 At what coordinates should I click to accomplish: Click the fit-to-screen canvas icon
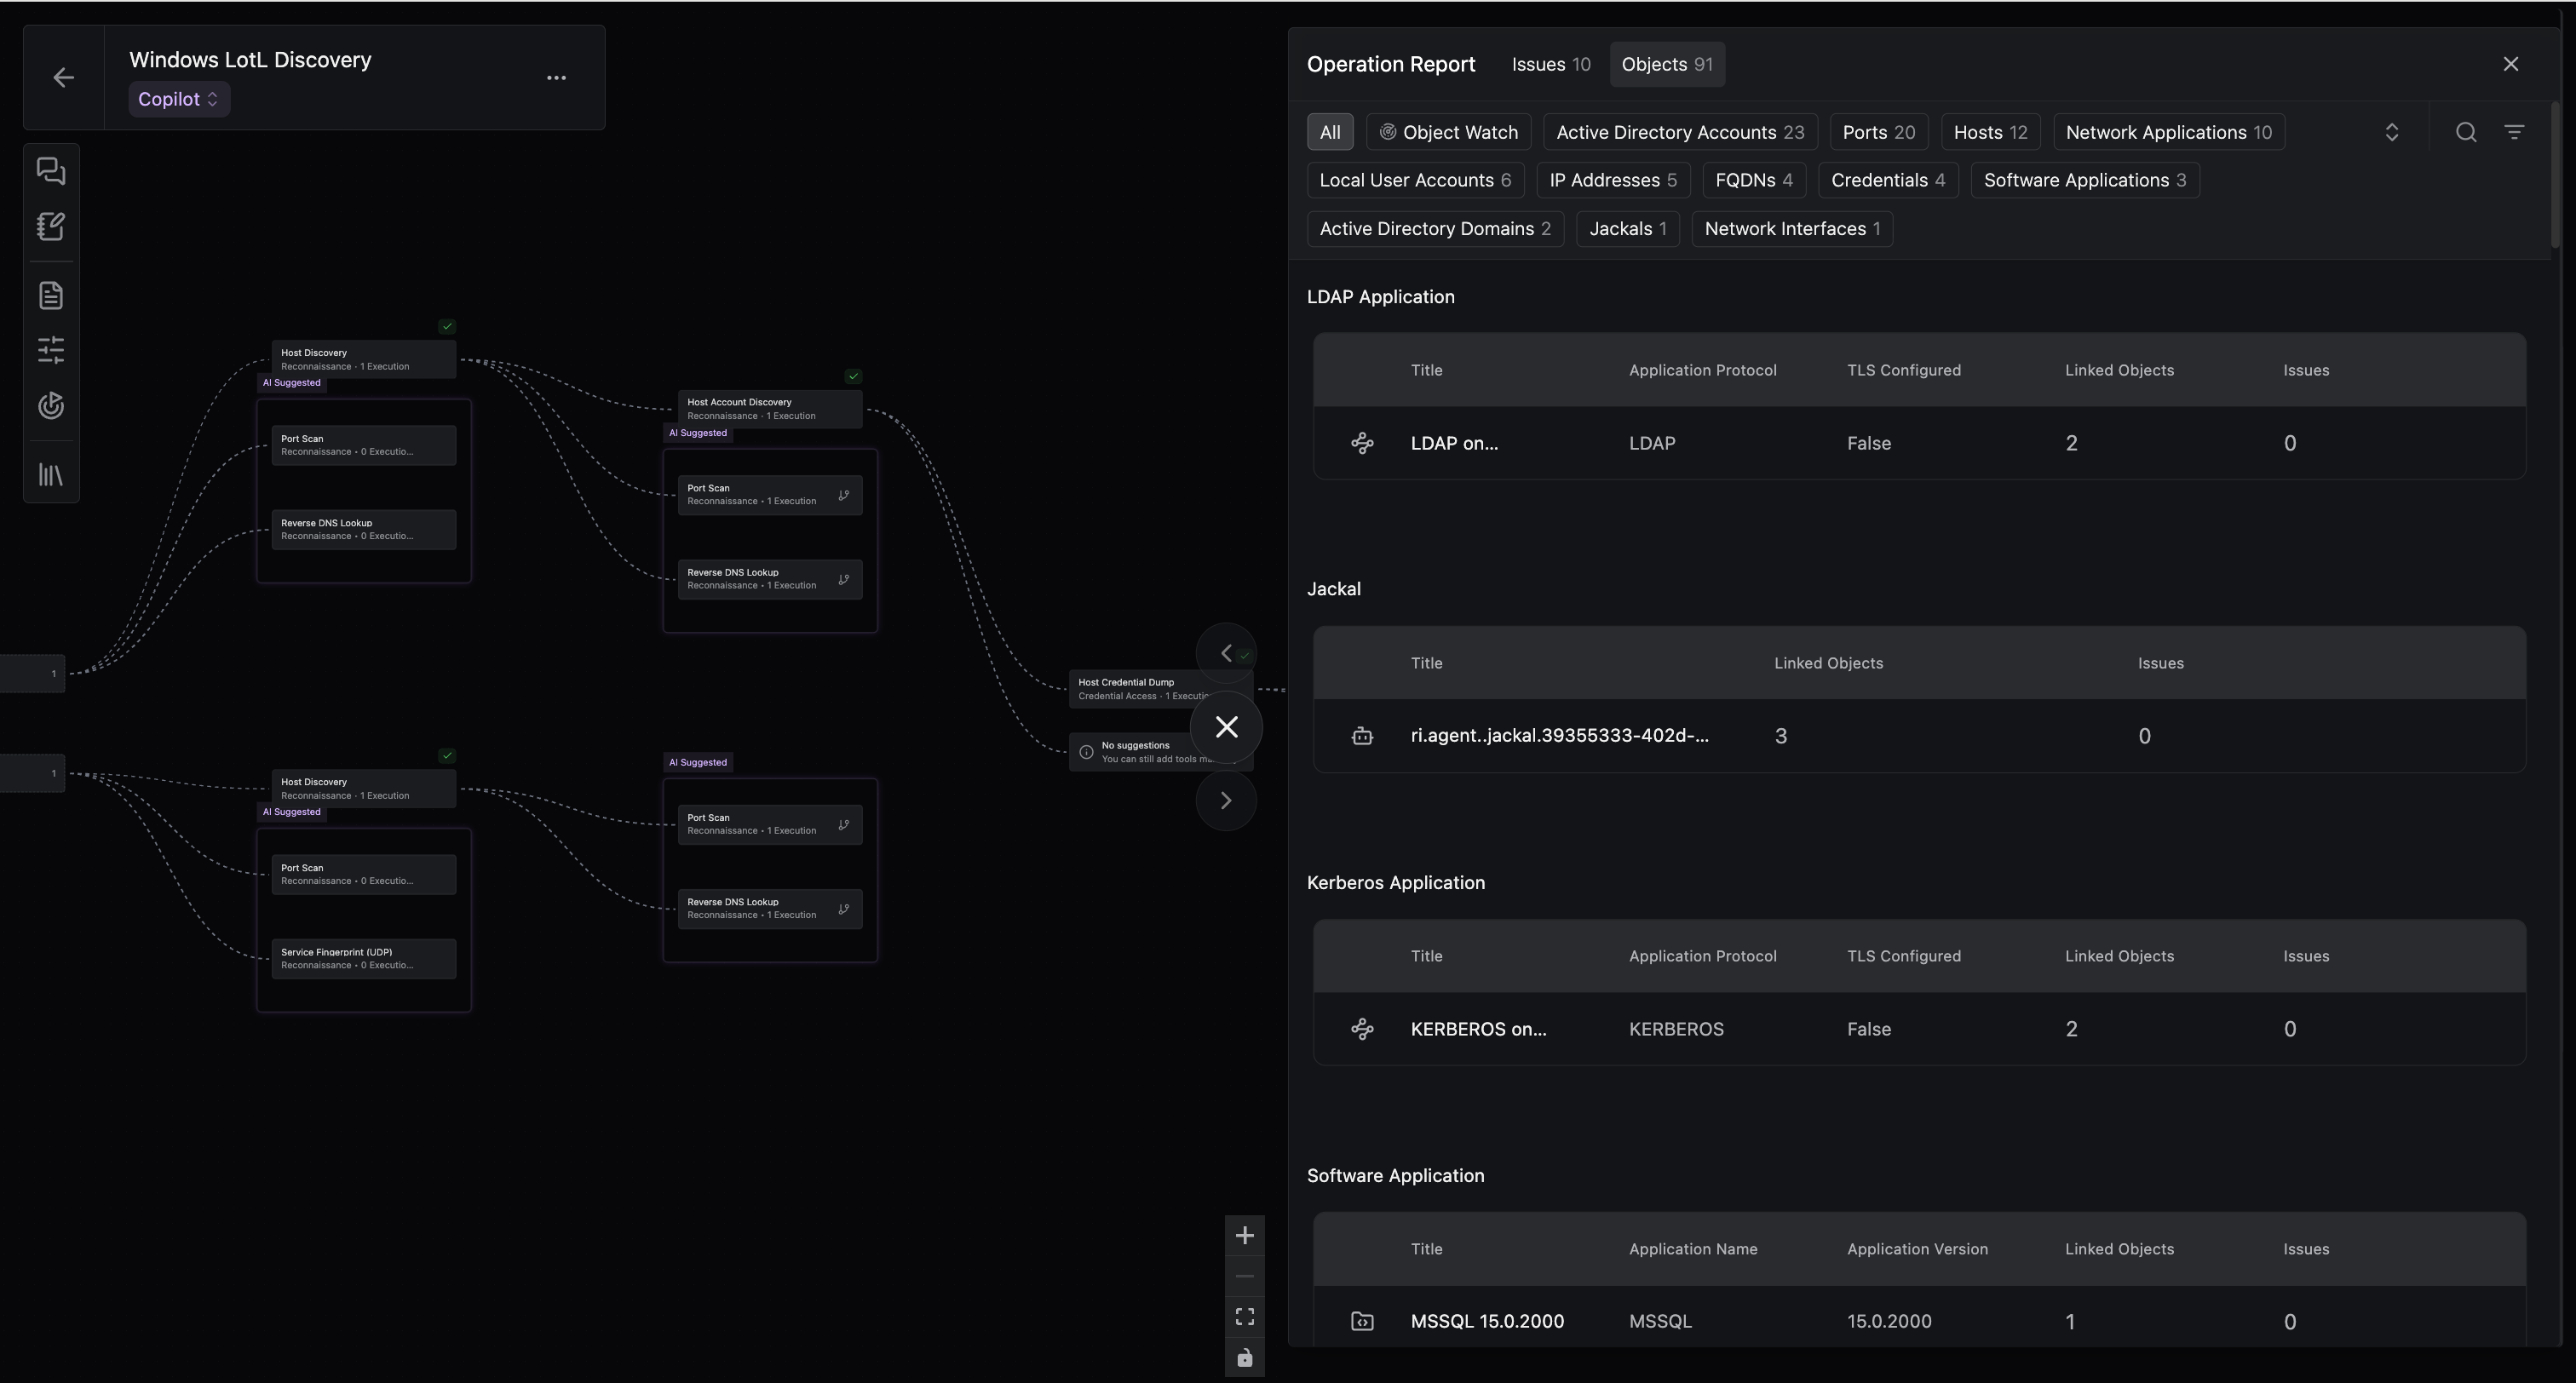(1244, 1316)
